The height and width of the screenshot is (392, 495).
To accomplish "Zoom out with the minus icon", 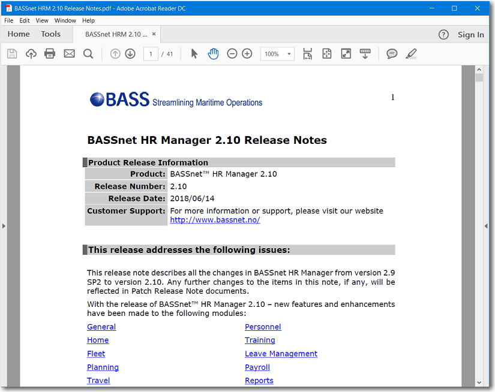I will pos(232,54).
